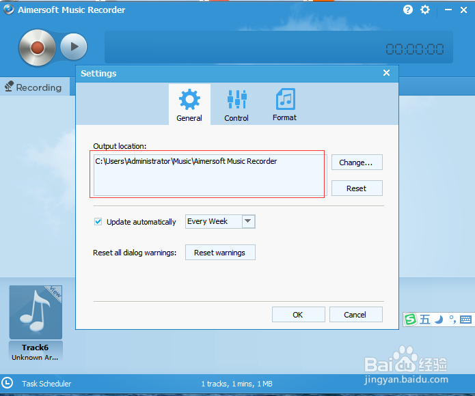The width and height of the screenshot is (475, 396).
Task: Switch to the General settings tab
Action: point(189,104)
